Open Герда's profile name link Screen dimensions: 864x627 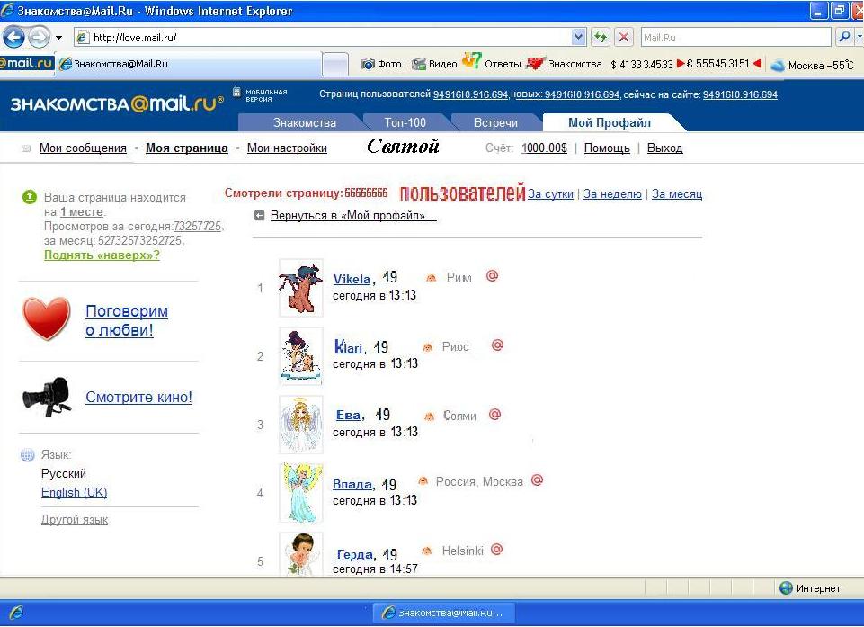pyautogui.click(x=355, y=554)
